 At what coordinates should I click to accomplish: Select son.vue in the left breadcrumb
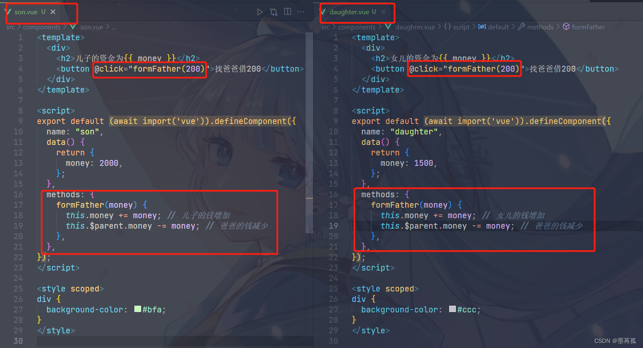pos(92,27)
